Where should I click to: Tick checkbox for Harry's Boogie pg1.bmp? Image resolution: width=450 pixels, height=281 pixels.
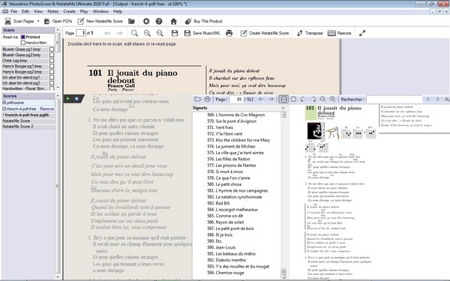52,66
